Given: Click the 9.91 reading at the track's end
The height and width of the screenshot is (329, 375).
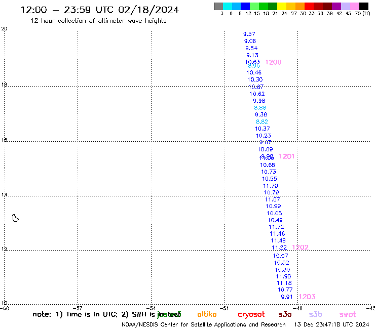Looking at the screenshot, I should click(287, 297).
